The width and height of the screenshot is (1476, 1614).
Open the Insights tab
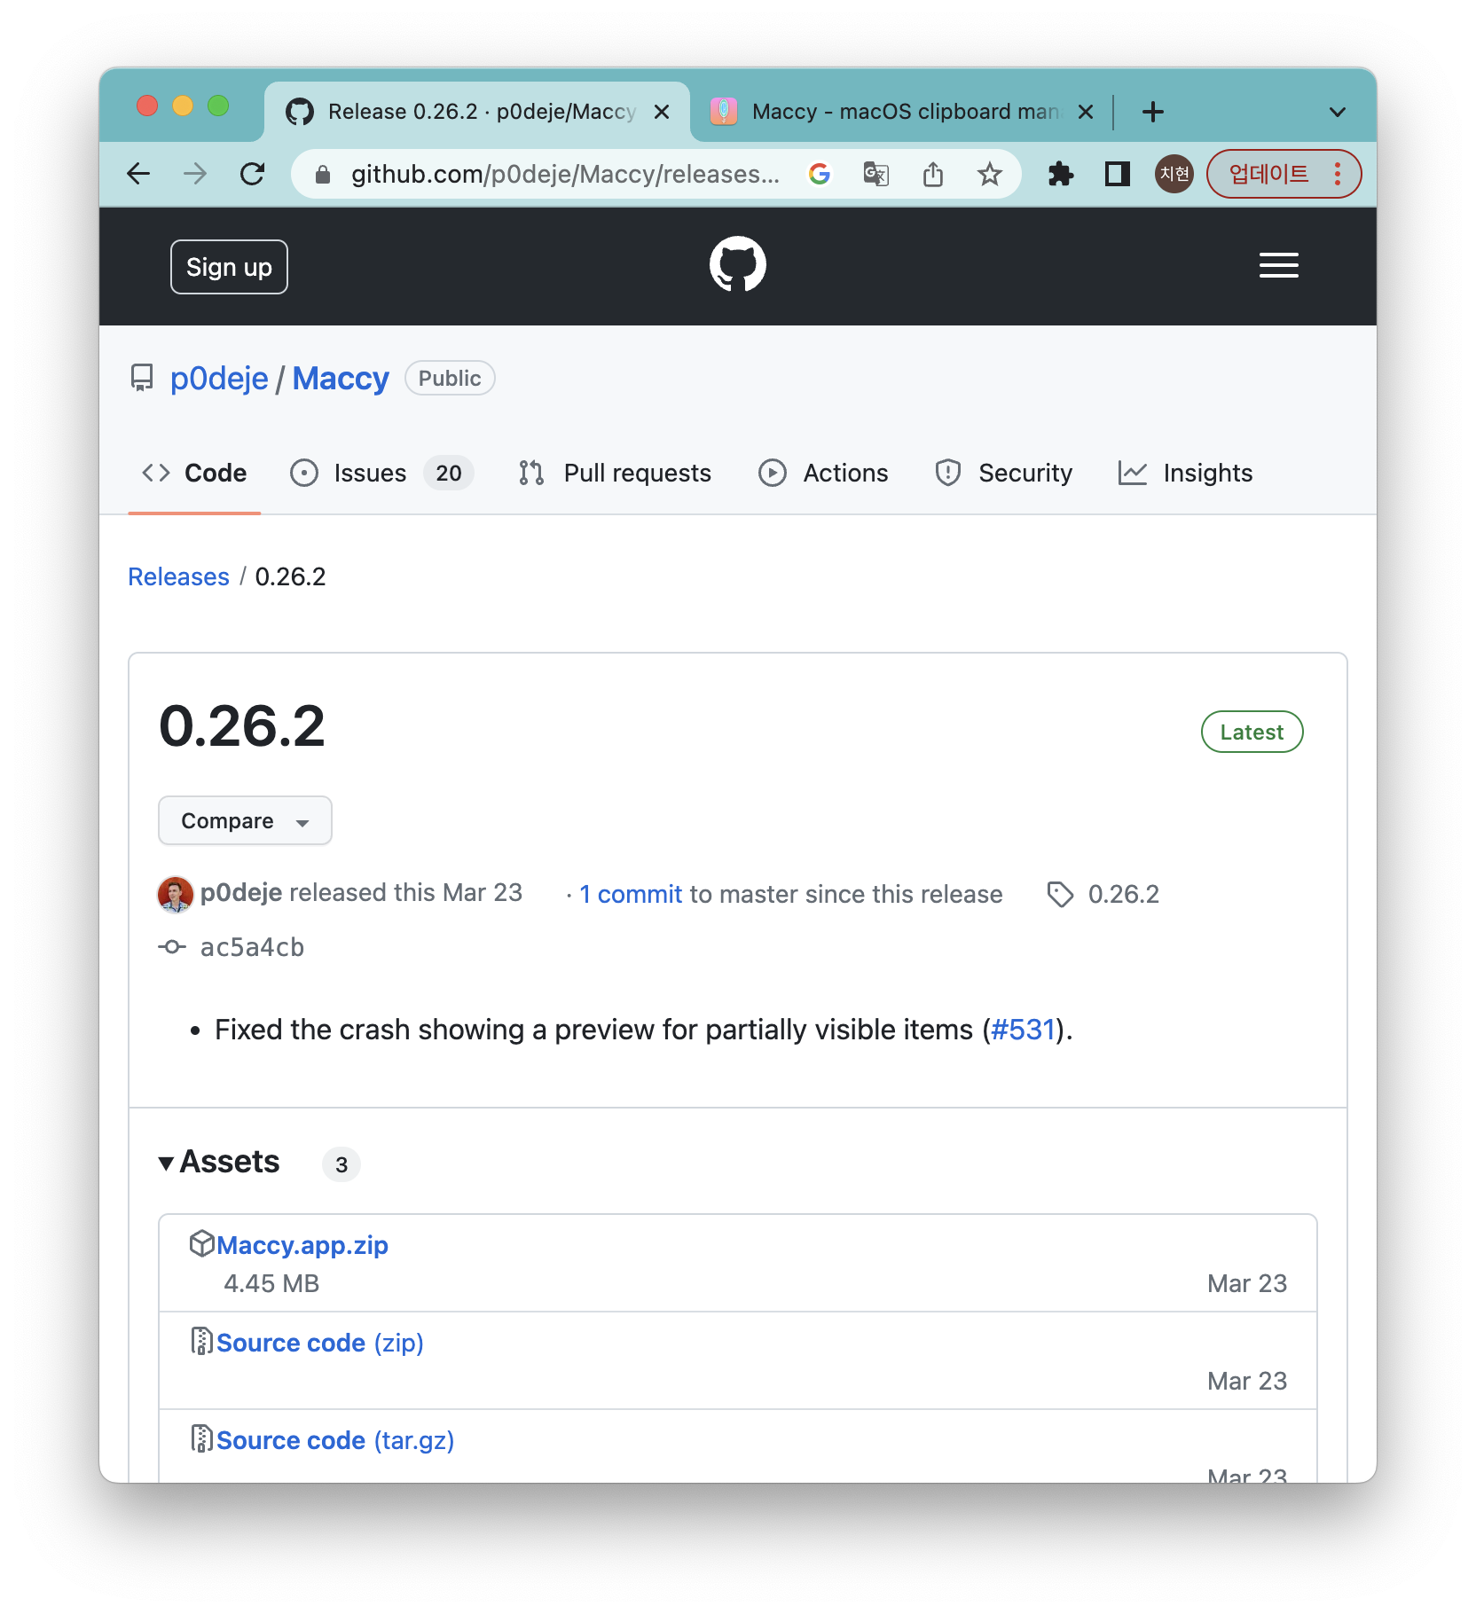pos(1185,474)
